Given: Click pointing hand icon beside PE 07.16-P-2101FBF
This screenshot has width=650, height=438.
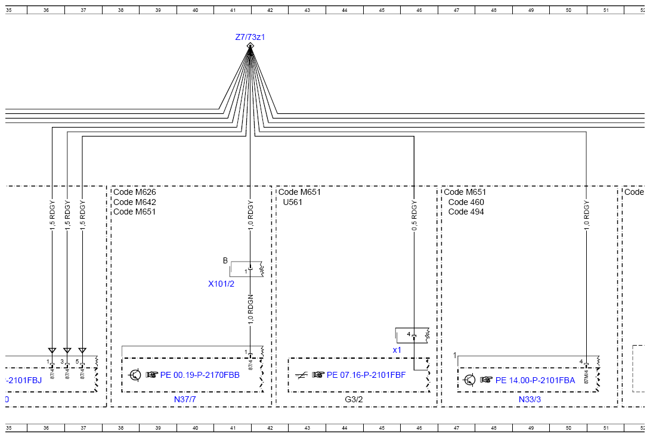Looking at the screenshot, I should tap(318, 375).
